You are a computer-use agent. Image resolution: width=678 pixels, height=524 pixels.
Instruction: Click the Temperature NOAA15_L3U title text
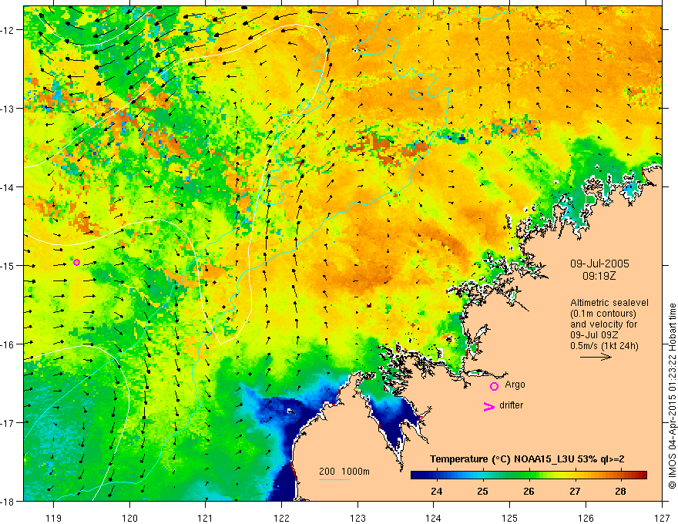(x=527, y=459)
